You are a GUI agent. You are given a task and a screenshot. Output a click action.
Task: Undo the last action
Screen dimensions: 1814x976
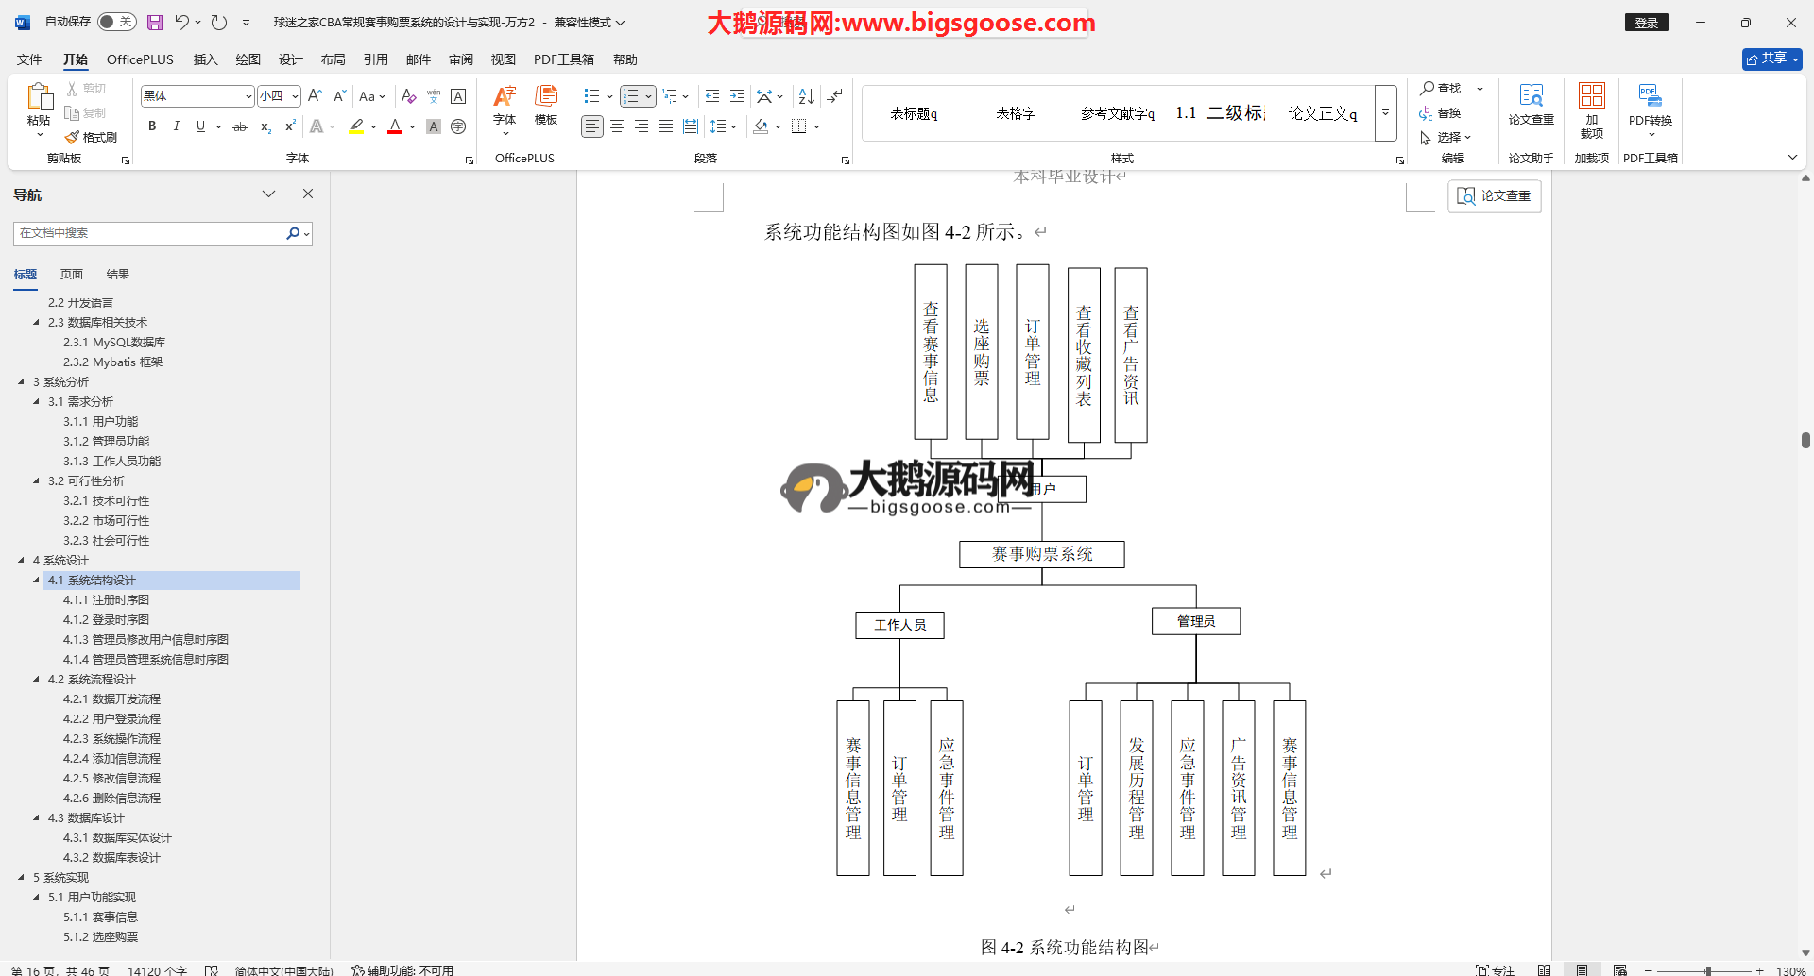pos(182,22)
